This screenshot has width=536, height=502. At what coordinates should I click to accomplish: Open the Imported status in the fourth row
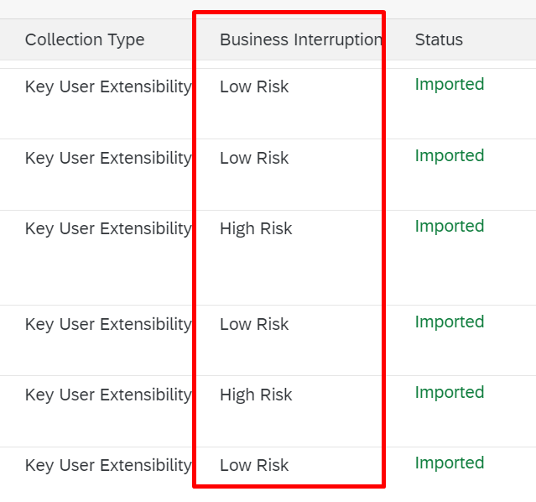pyautogui.click(x=450, y=322)
